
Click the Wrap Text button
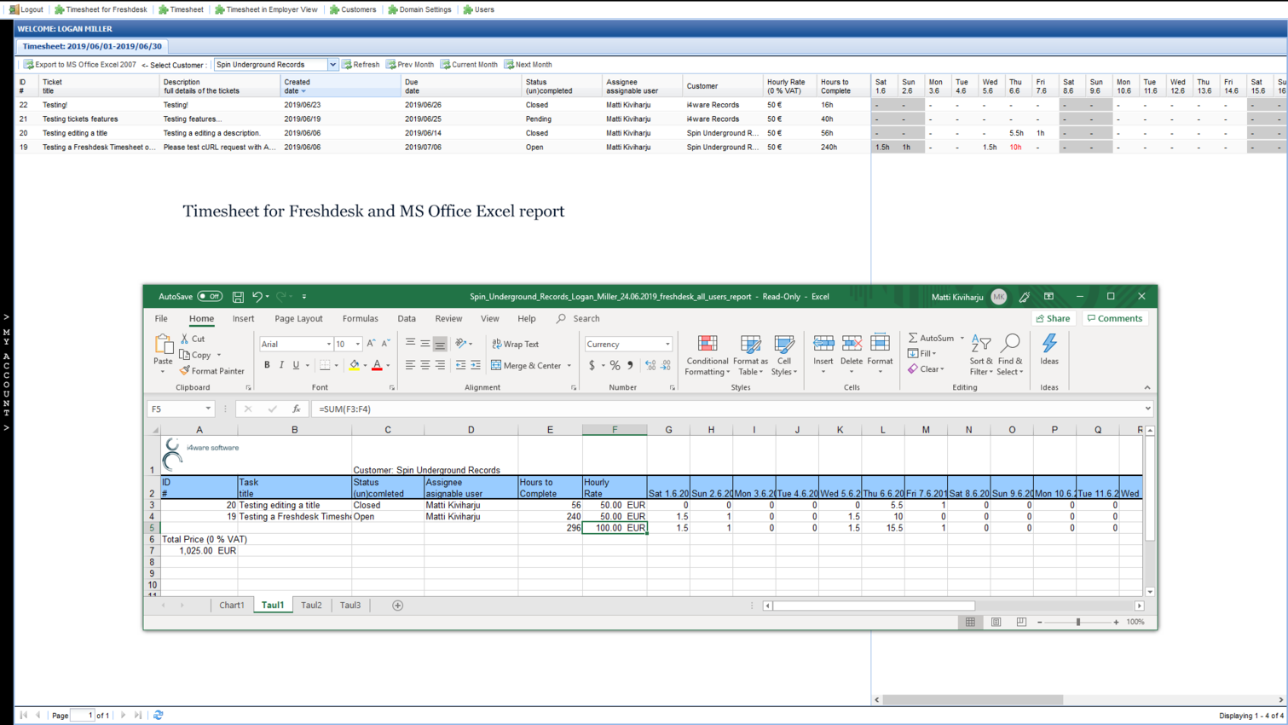coord(516,344)
